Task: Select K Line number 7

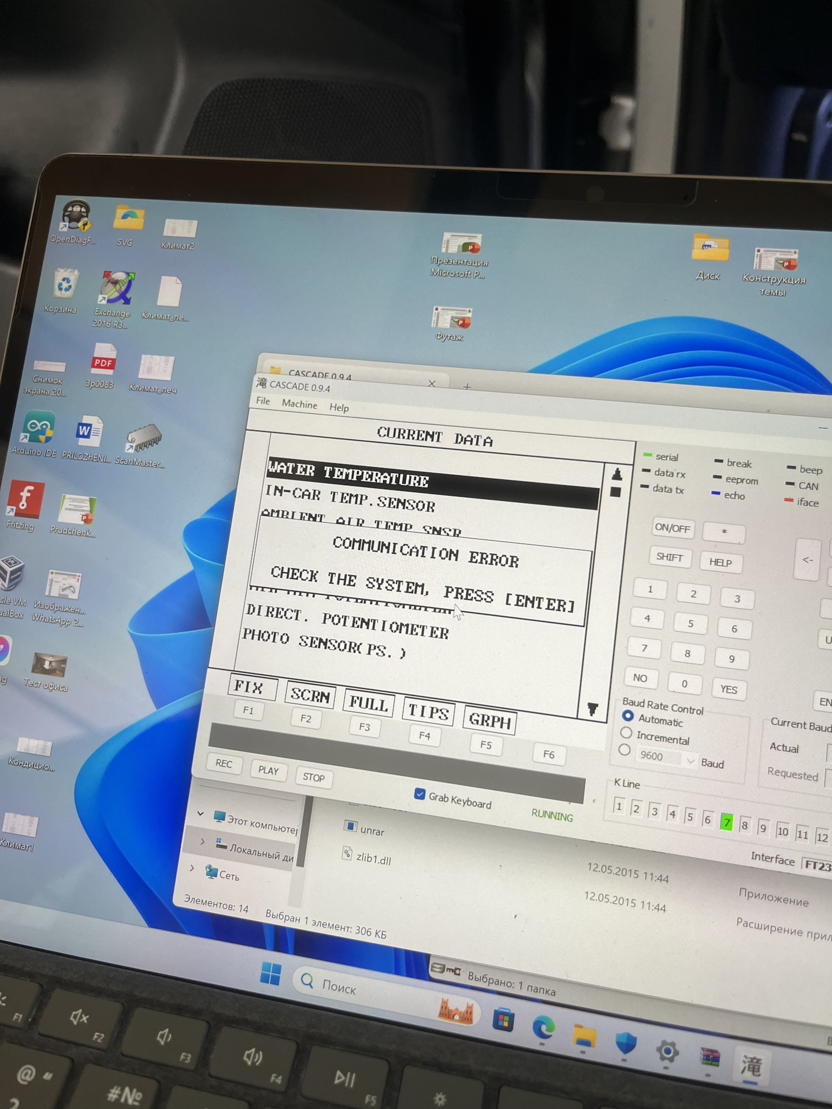Action: click(727, 821)
